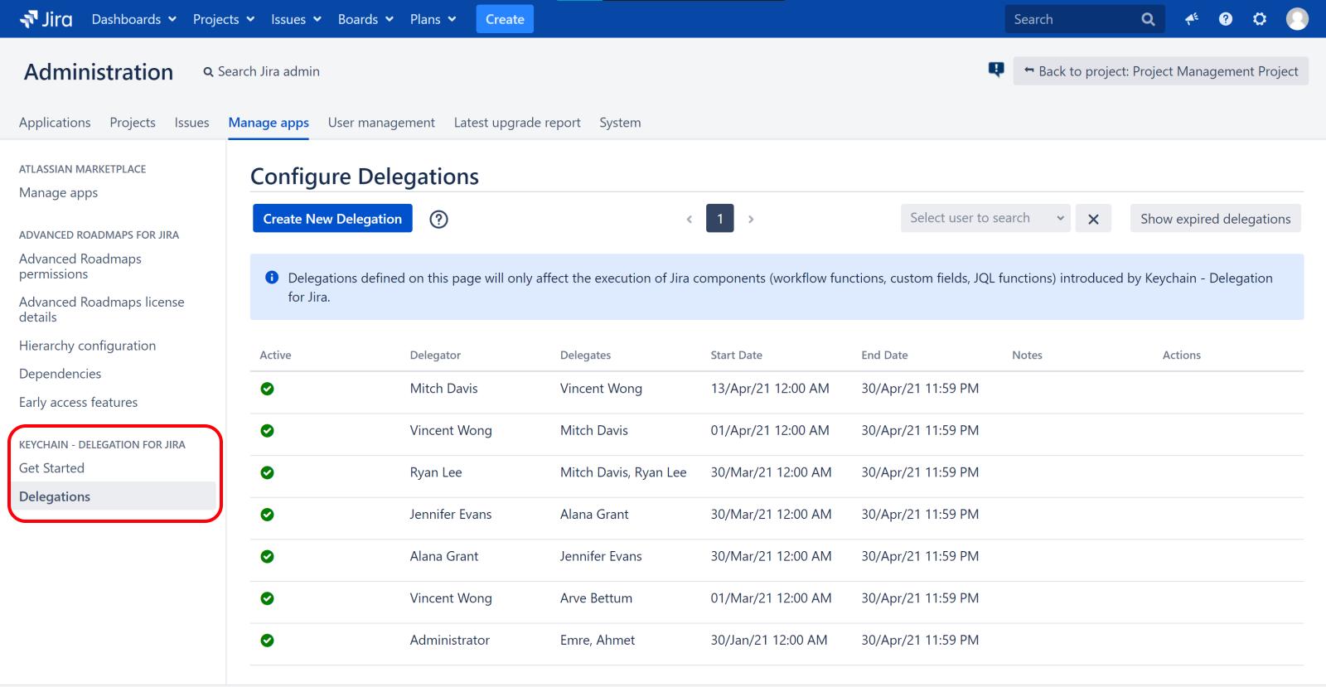1326x687 pixels.
Task: Click Show expired delegations button
Action: [x=1215, y=219]
